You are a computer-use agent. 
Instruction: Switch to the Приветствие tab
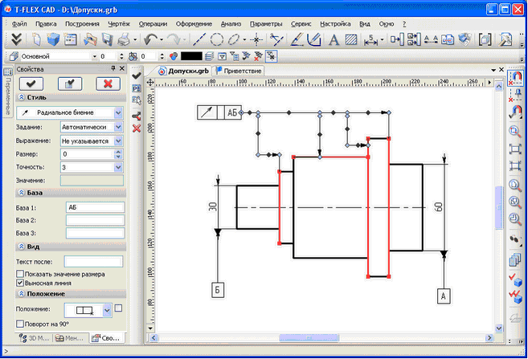[239, 71]
